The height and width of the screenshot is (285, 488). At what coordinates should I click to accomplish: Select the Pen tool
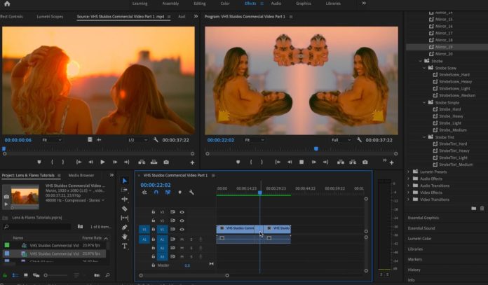(x=125, y=228)
